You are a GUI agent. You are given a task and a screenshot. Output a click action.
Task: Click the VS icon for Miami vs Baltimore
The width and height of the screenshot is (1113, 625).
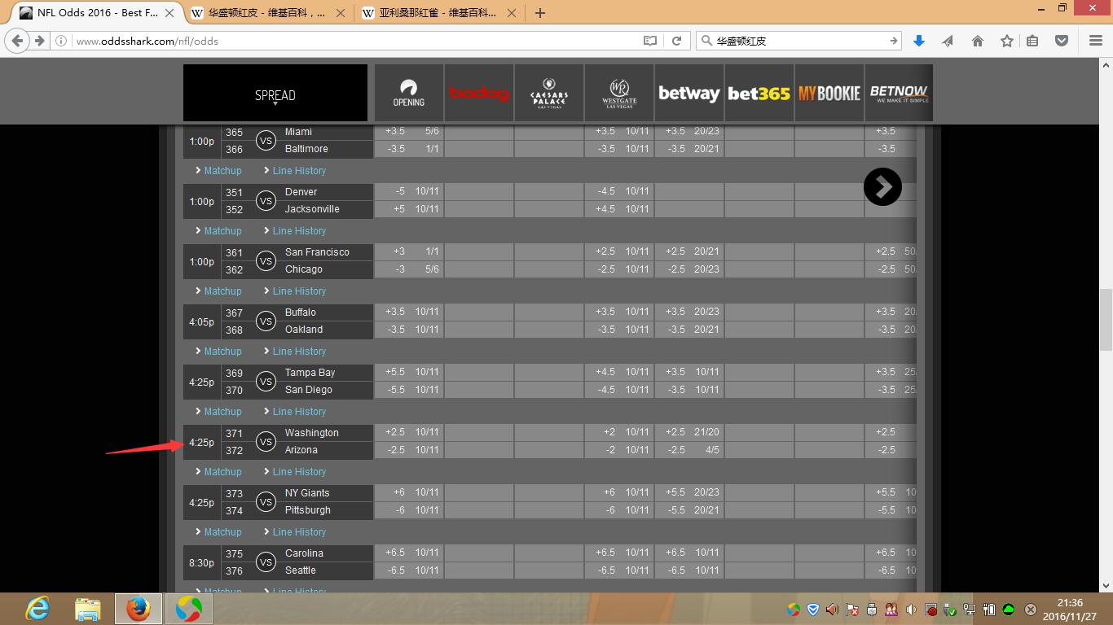point(266,141)
